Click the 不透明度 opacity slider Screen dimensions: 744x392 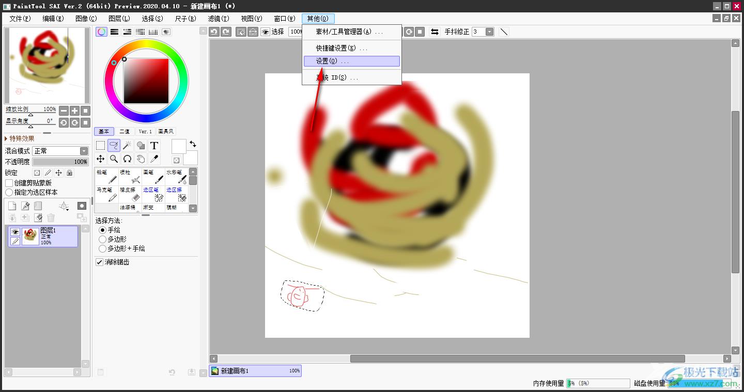(60, 162)
